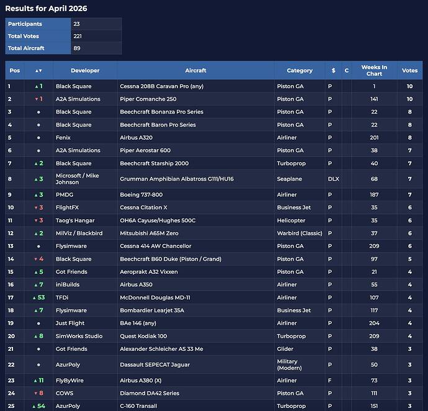428x411 pixels.
Task: Click the down 8 movement indicator for DA42
Action: click(38, 394)
